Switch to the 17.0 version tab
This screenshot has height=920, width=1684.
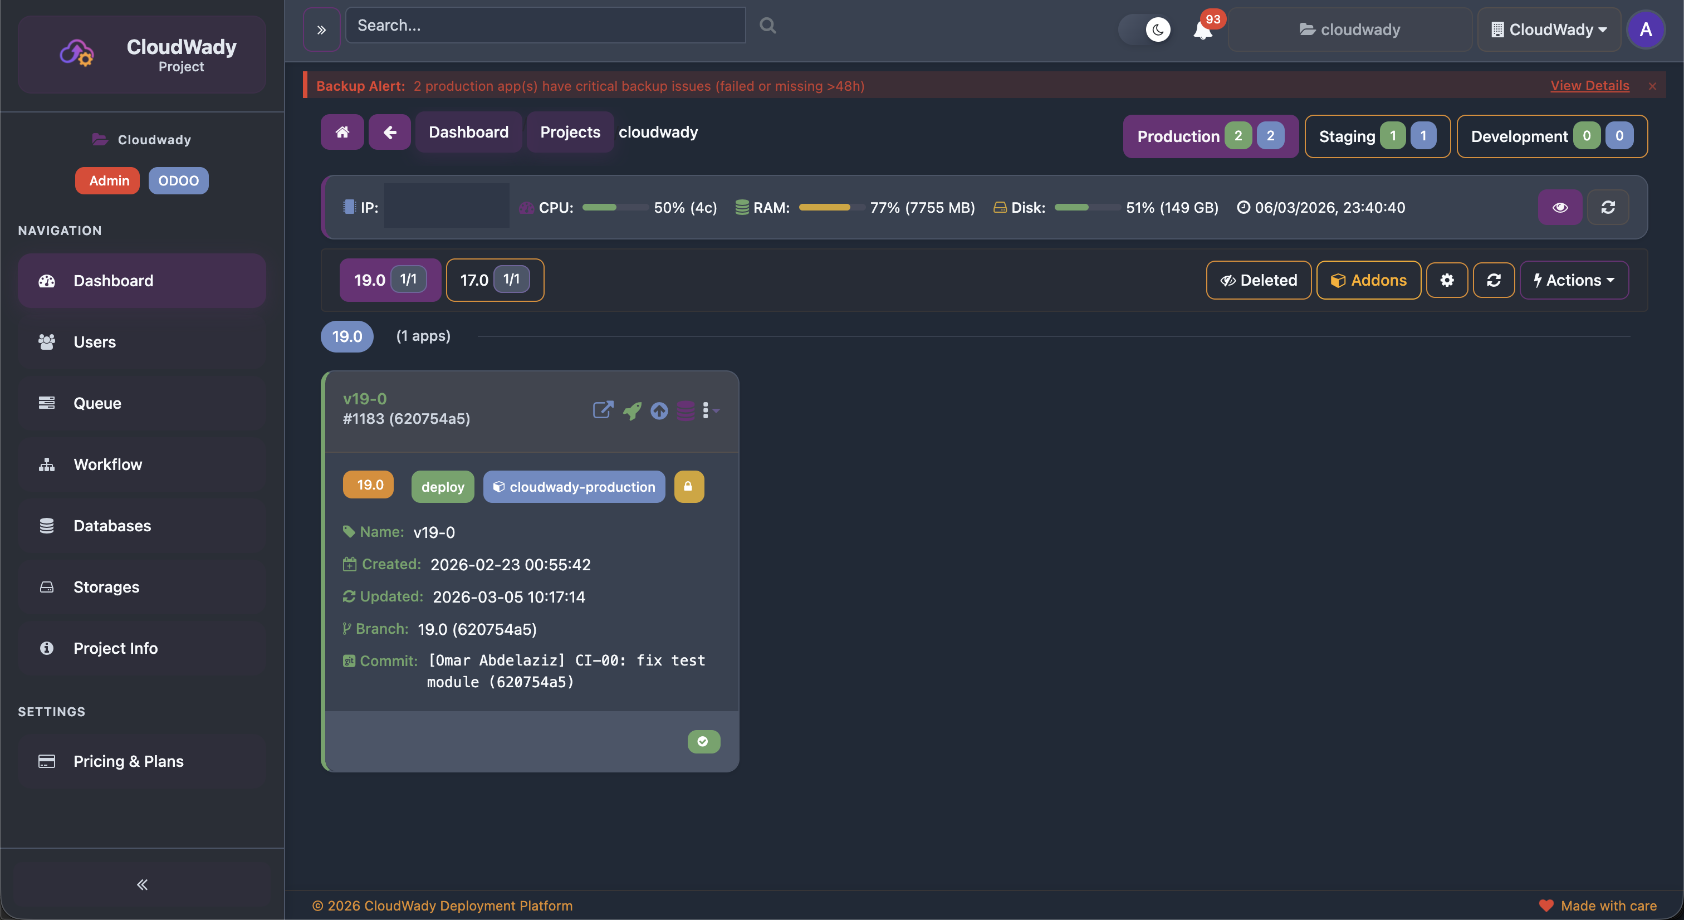click(494, 280)
